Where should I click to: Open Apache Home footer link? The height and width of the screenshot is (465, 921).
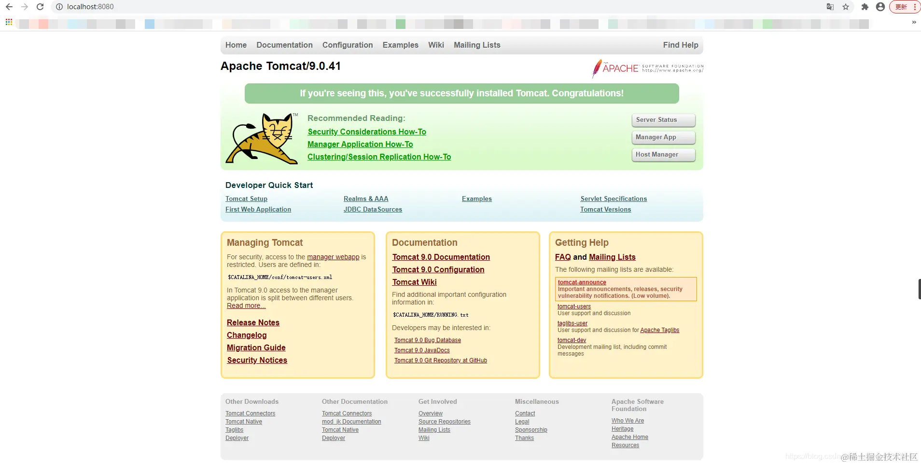click(630, 437)
